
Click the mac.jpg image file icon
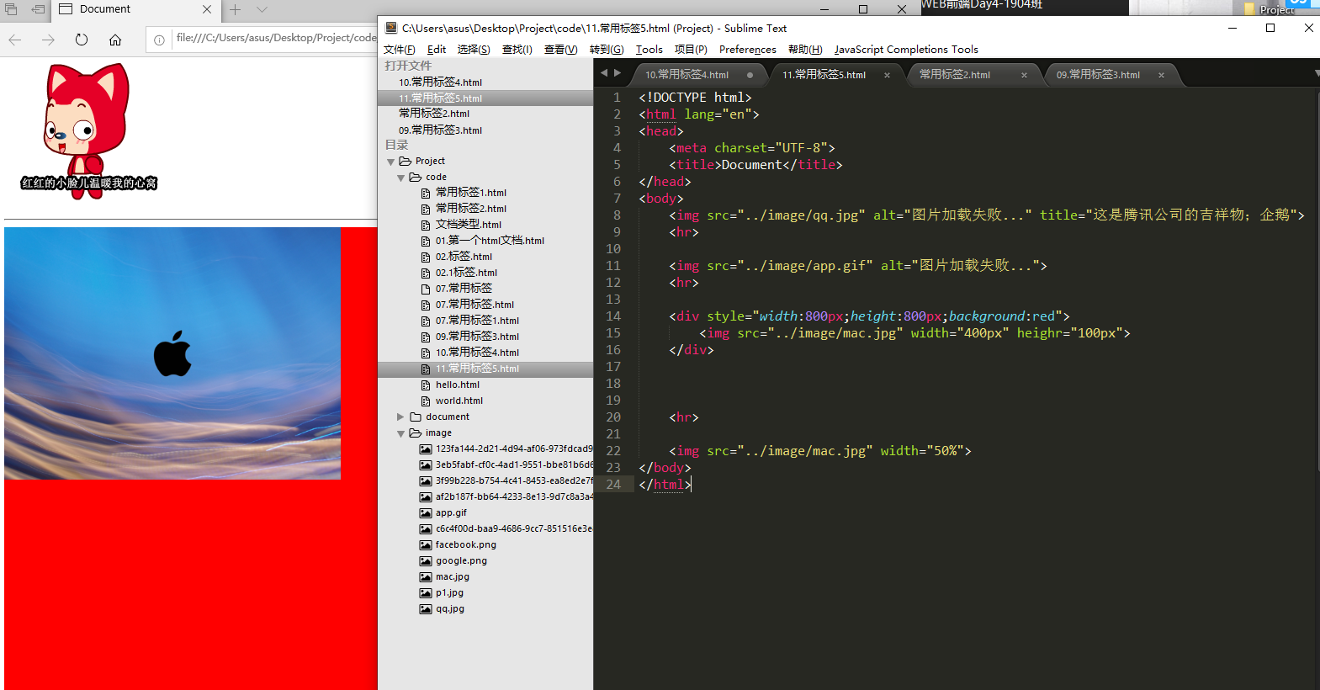click(x=426, y=577)
